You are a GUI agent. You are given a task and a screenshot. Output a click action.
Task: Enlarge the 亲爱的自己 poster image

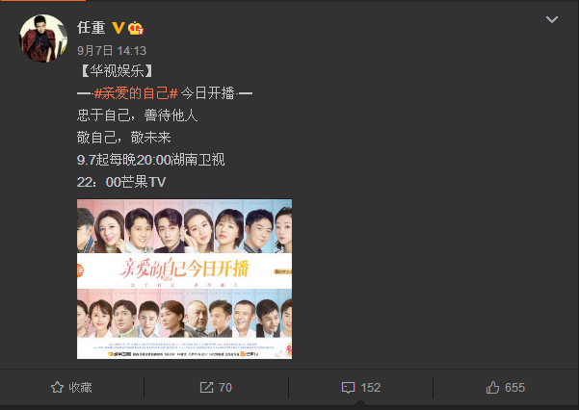[184, 279]
